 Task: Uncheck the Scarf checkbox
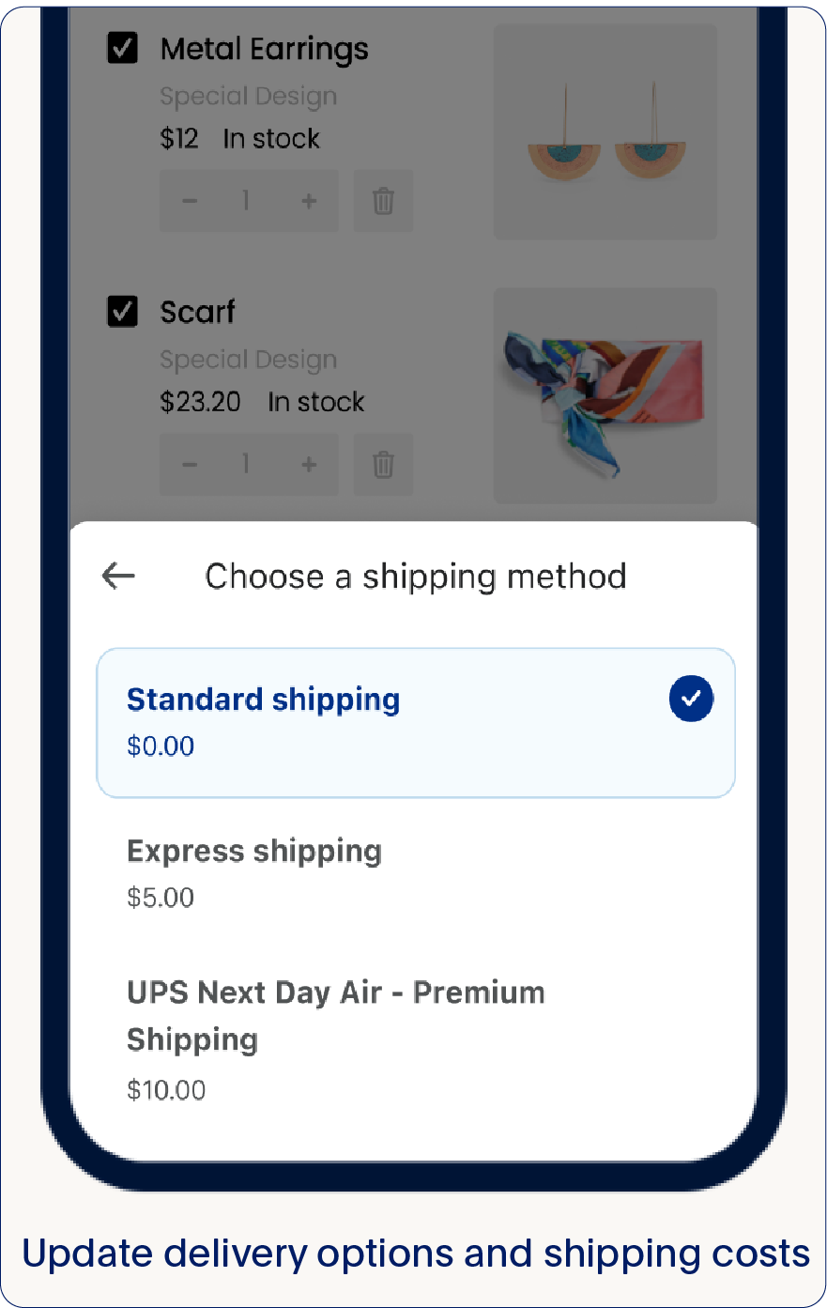[x=123, y=311]
